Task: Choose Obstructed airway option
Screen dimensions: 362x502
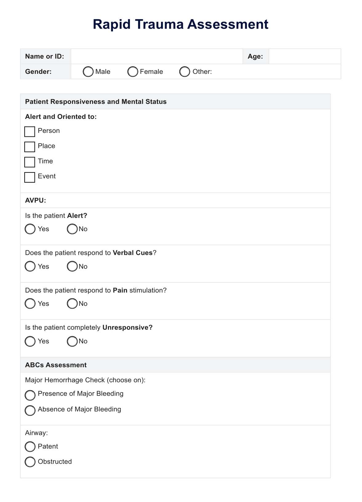Action: tap(30, 462)
